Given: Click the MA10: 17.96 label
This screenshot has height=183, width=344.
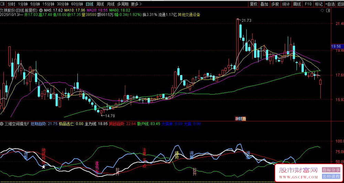Looking at the screenshot, I should pyautogui.click(x=75, y=10).
